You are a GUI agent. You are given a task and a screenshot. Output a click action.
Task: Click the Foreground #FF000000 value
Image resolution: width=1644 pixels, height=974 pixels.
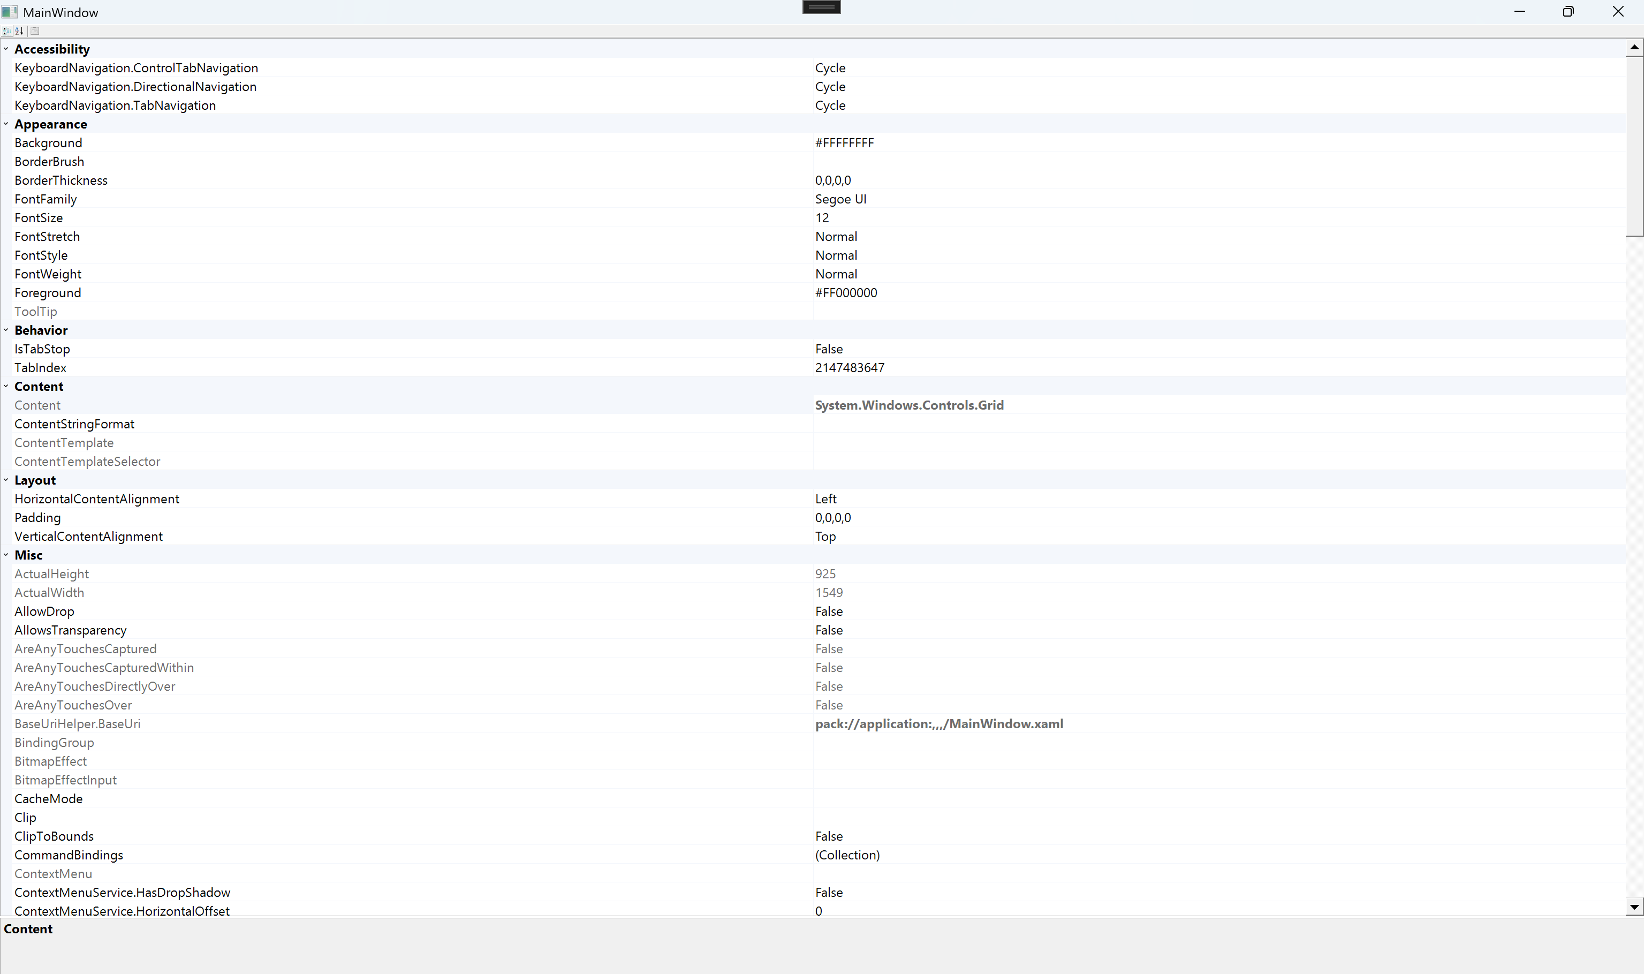846,293
